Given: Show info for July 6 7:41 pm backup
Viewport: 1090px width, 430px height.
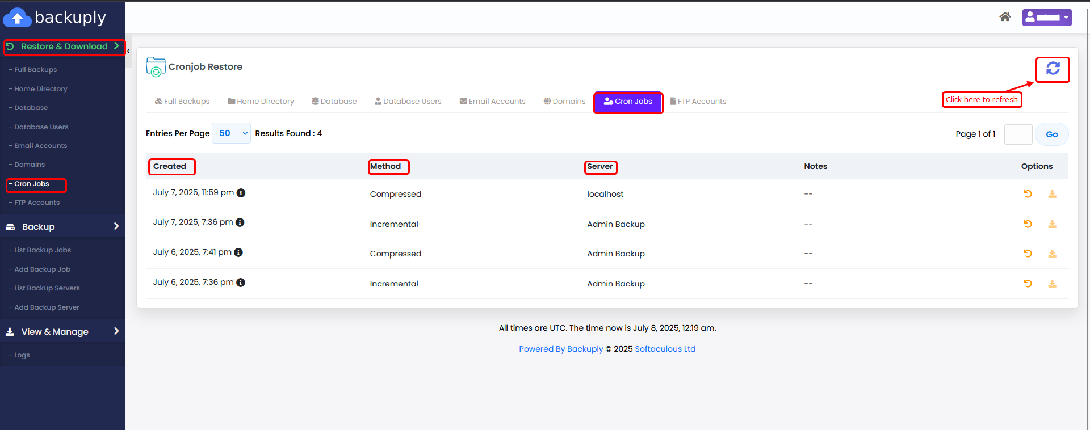Looking at the screenshot, I should tap(238, 252).
